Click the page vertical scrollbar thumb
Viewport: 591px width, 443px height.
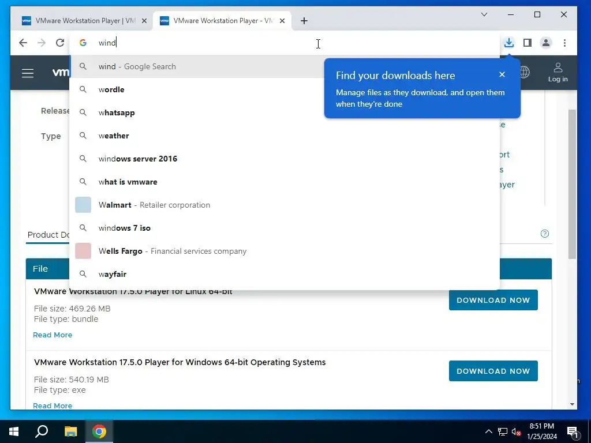coord(572,184)
